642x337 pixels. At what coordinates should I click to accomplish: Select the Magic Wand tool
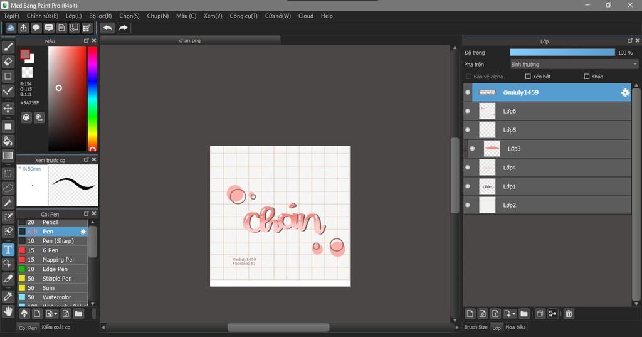[8, 203]
